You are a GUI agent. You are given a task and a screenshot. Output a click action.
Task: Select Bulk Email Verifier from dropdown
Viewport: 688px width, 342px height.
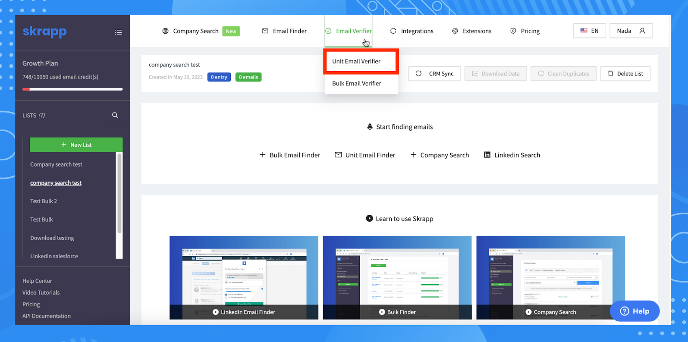coord(361,83)
